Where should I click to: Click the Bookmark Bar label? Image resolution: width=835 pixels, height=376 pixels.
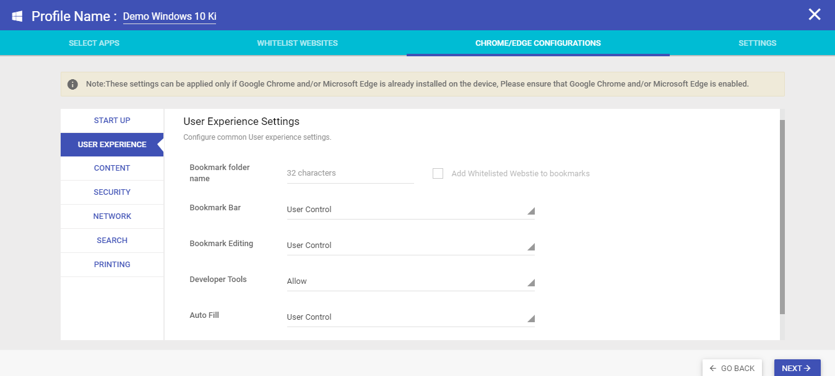(x=215, y=208)
